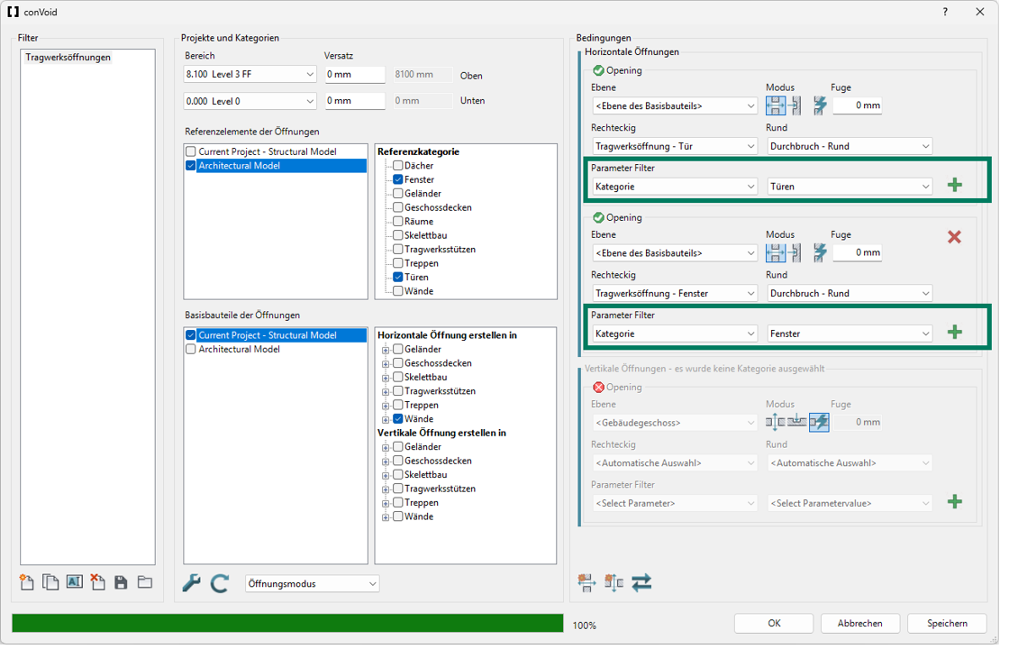The height and width of the screenshot is (649, 1018).
Task: Expand Skelettbau node under Vertikale Öffnung erstellen in
Action: click(x=386, y=476)
